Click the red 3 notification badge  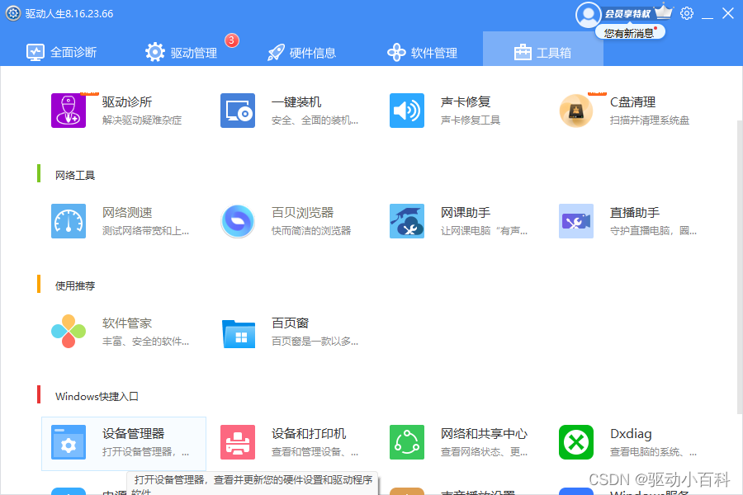[232, 40]
